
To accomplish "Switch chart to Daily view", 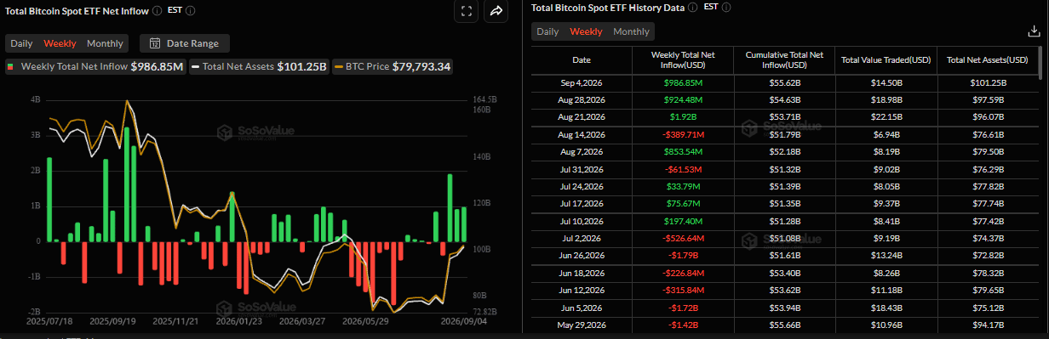I will tap(21, 43).
